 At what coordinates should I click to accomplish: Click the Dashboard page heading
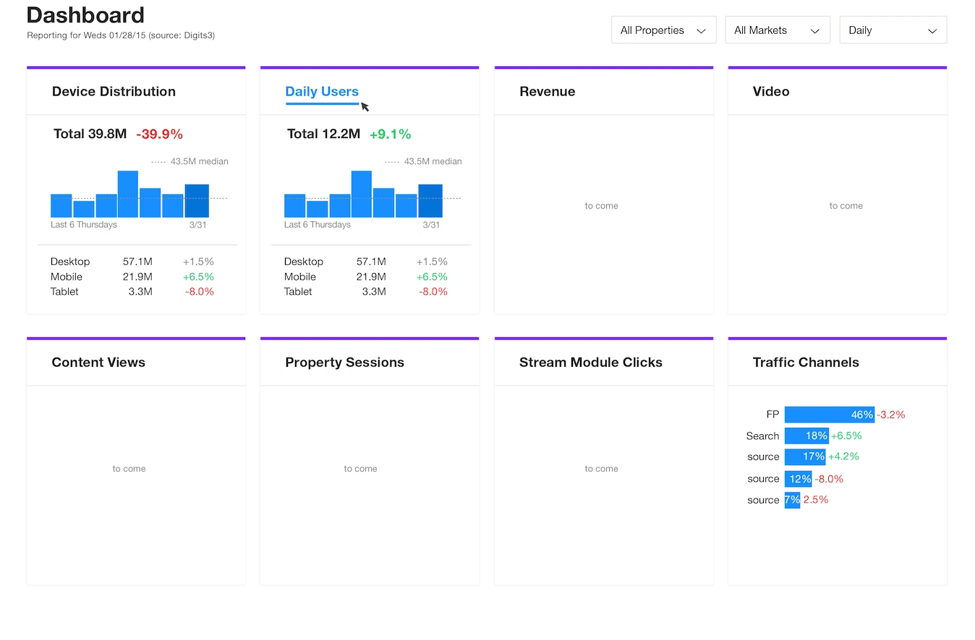coord(85,14)
